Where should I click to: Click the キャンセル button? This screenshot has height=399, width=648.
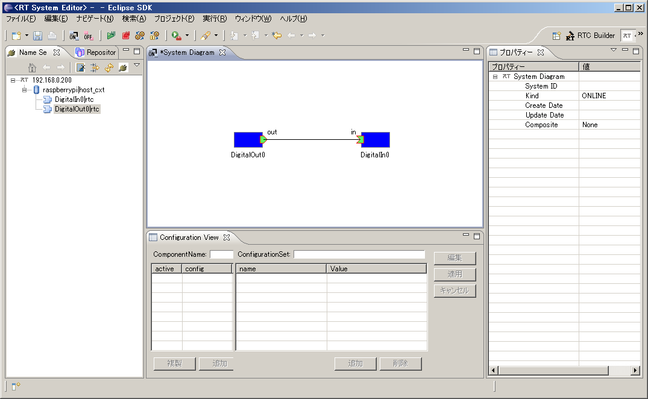[455, 291]
